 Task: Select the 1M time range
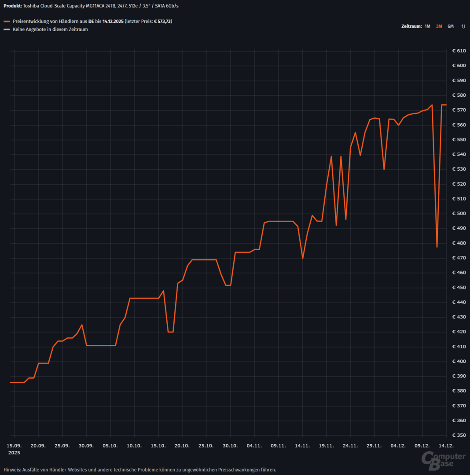(x=427, y=26)
